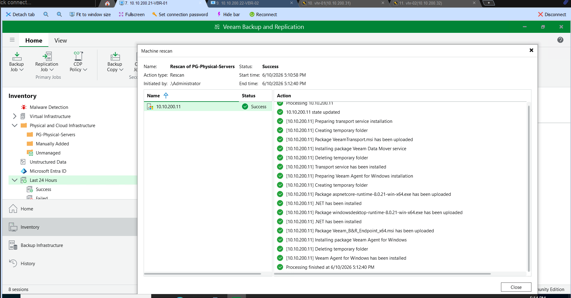571x298 pixels.
Task: Switch to the View ribbon tab
Action: pos(61,40)
